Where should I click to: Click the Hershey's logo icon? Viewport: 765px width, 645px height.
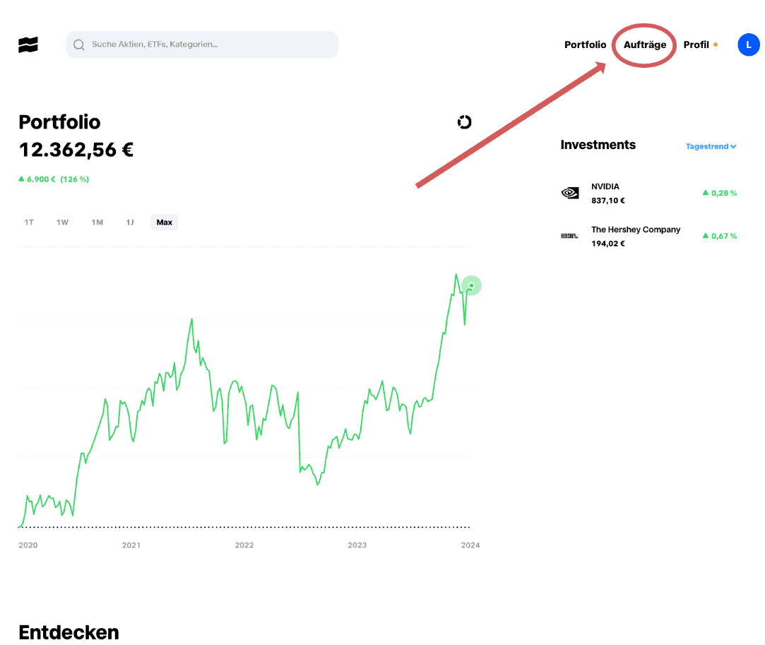click(x=569, y=235)
